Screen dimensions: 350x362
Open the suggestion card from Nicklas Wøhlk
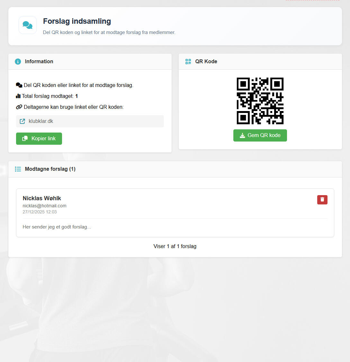pyautogui.click(x=175, y=213)
